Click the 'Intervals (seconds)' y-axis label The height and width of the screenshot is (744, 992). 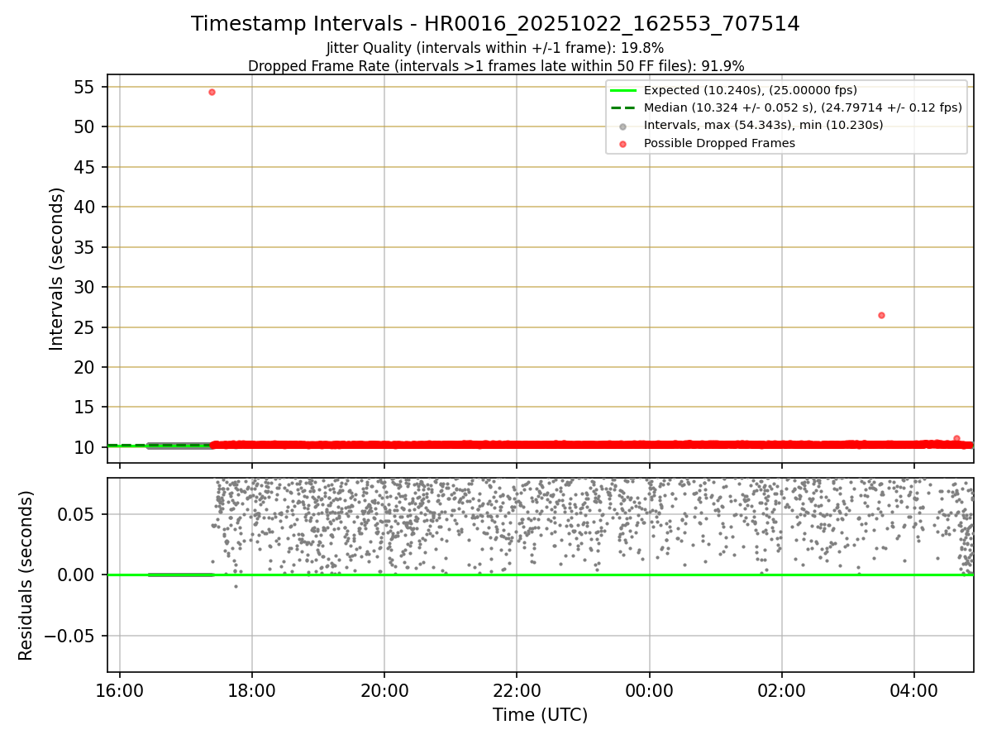tap(56, 269)
